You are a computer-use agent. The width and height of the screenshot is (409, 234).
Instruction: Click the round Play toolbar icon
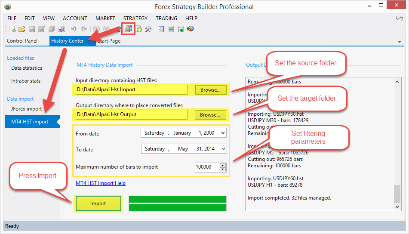(96, 29)
